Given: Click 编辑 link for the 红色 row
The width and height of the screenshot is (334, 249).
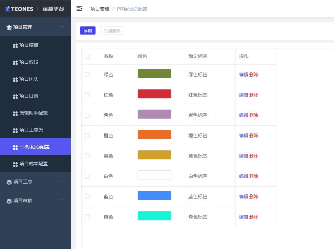Looking at the screenshot, I should 244,95.
